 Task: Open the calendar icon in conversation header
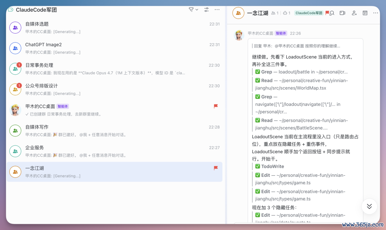point(365,13)
